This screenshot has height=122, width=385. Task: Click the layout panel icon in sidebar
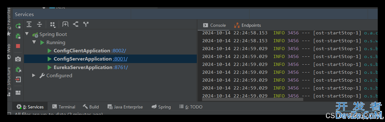click(18, 93)
